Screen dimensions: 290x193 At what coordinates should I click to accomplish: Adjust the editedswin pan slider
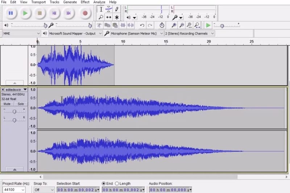tap(14, 120)
